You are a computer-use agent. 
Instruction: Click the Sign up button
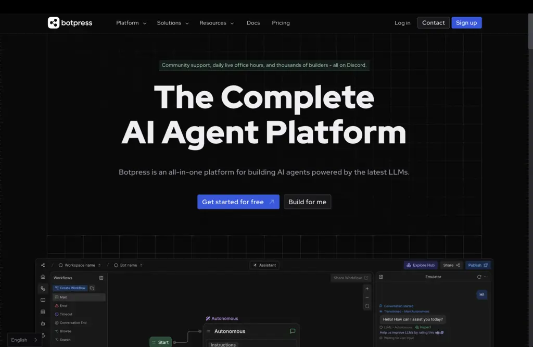466,23
